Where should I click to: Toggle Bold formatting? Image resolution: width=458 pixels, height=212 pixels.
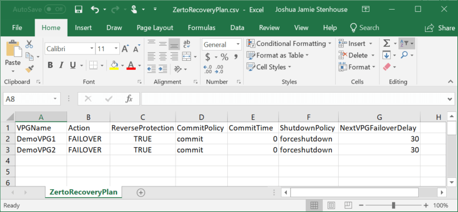pos(50,65)
